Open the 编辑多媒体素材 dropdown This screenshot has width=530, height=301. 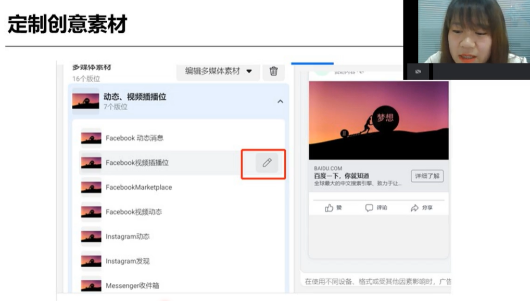pyautogui.click(x=218, y=72)
